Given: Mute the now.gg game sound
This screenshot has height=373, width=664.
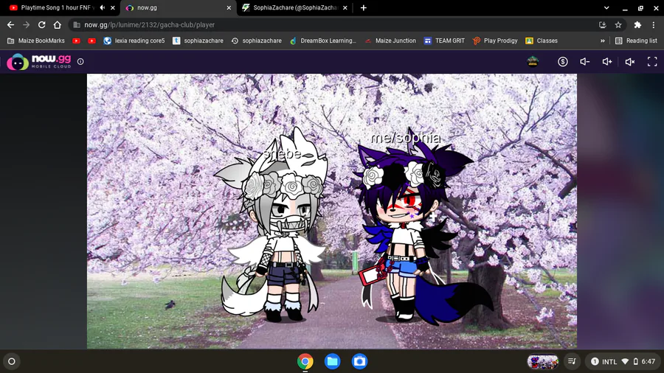Looking at the screenshot, I should click(630, 62).
